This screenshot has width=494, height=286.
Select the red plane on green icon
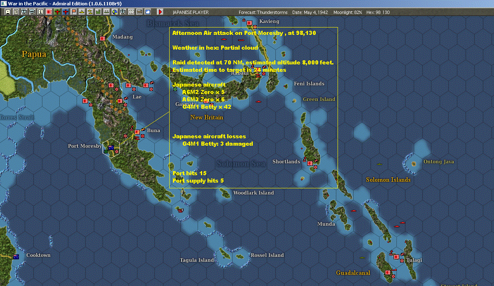click(x=57, y=12)
